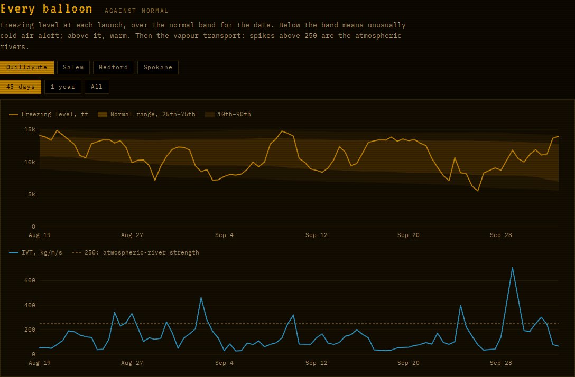This screenshot has height=377, width=575.
Task: Click the 10th–90th legend swatch
Action: click(210, 114)
